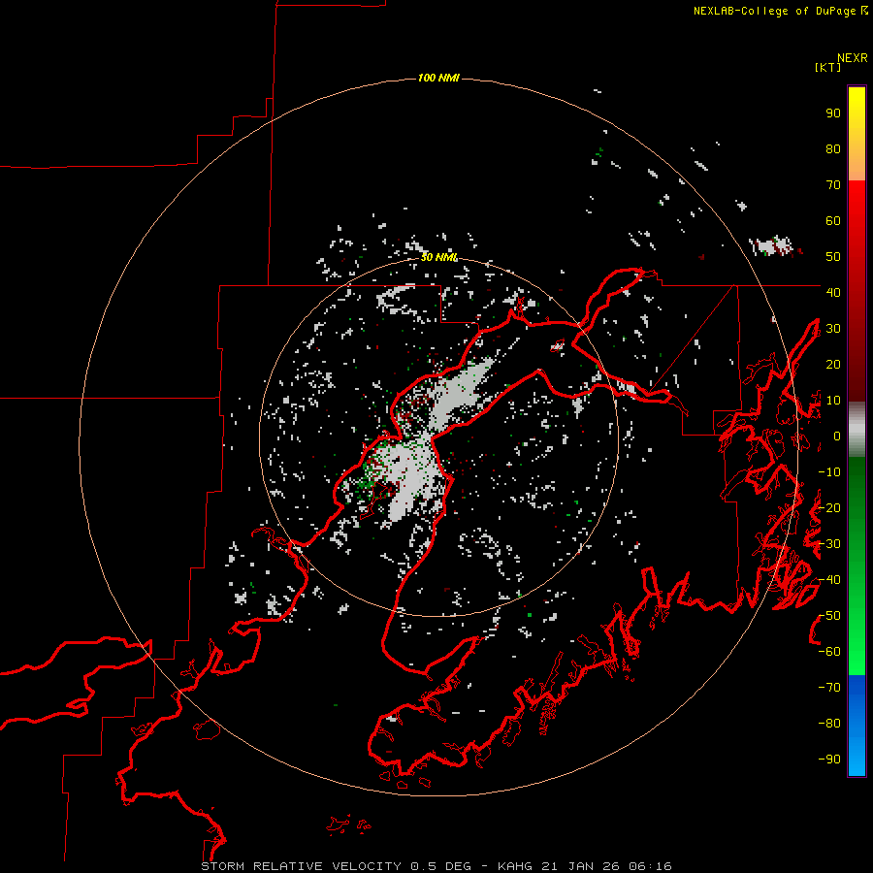Click the "-10" value on the velocity scale

pyautogui.click(x=829, y=472)
